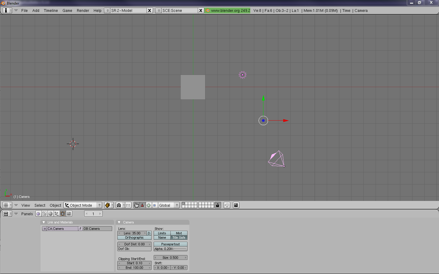Open the SCE:Scene selector arrows

click(x=159, y=10)
